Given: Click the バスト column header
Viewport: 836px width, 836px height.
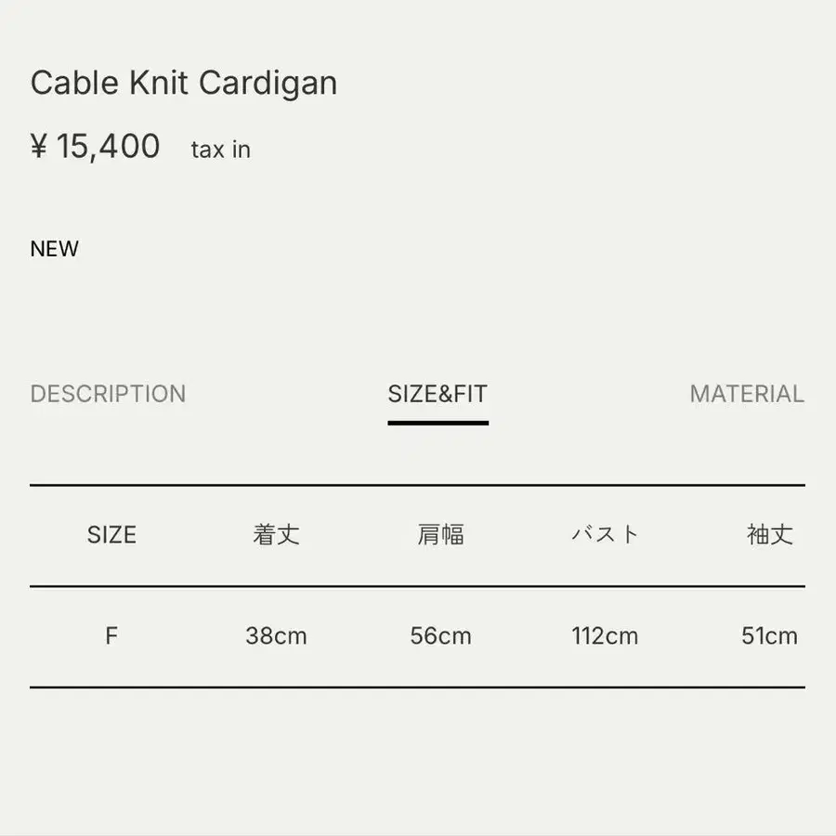Looking at the screenshot, I should click(606, 535).
